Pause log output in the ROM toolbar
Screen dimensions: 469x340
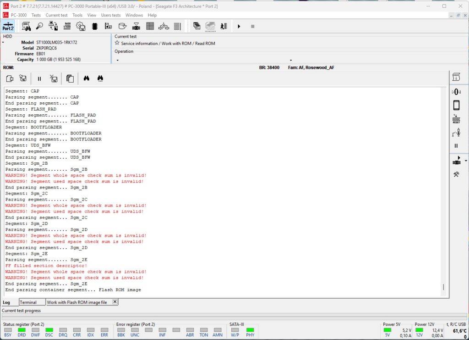(x=39, y=78)
